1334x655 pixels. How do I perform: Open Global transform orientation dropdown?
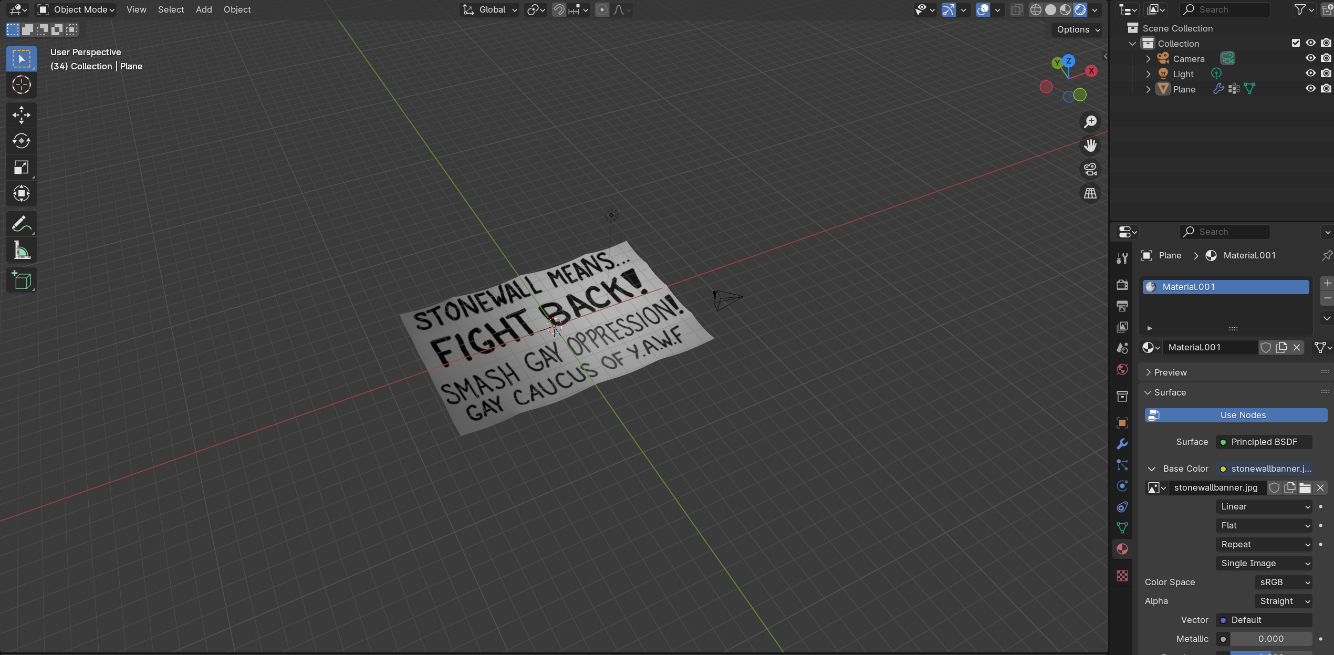491,9
